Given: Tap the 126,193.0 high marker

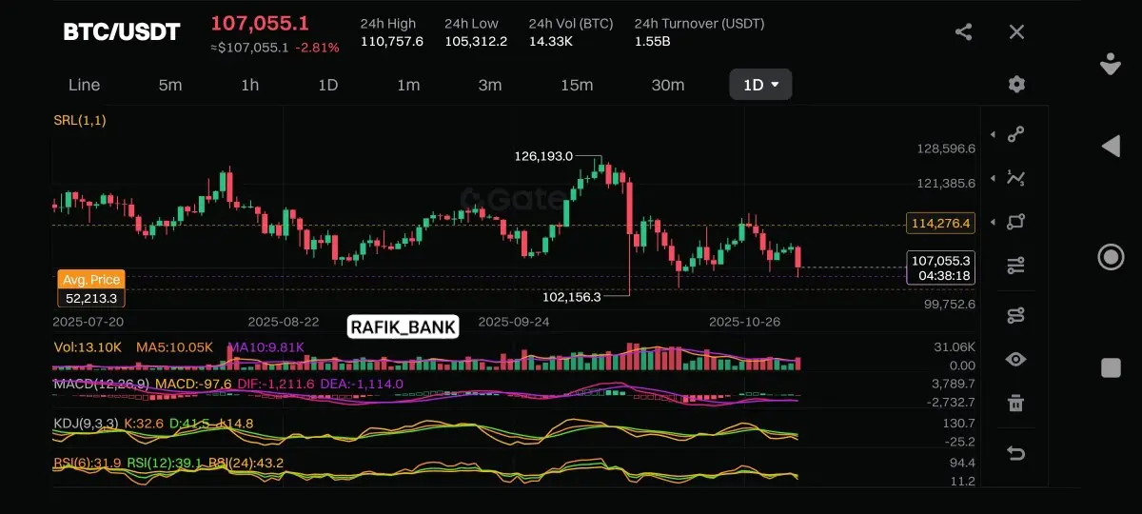Looking at the screenshot, I should (x=543, y=155).
